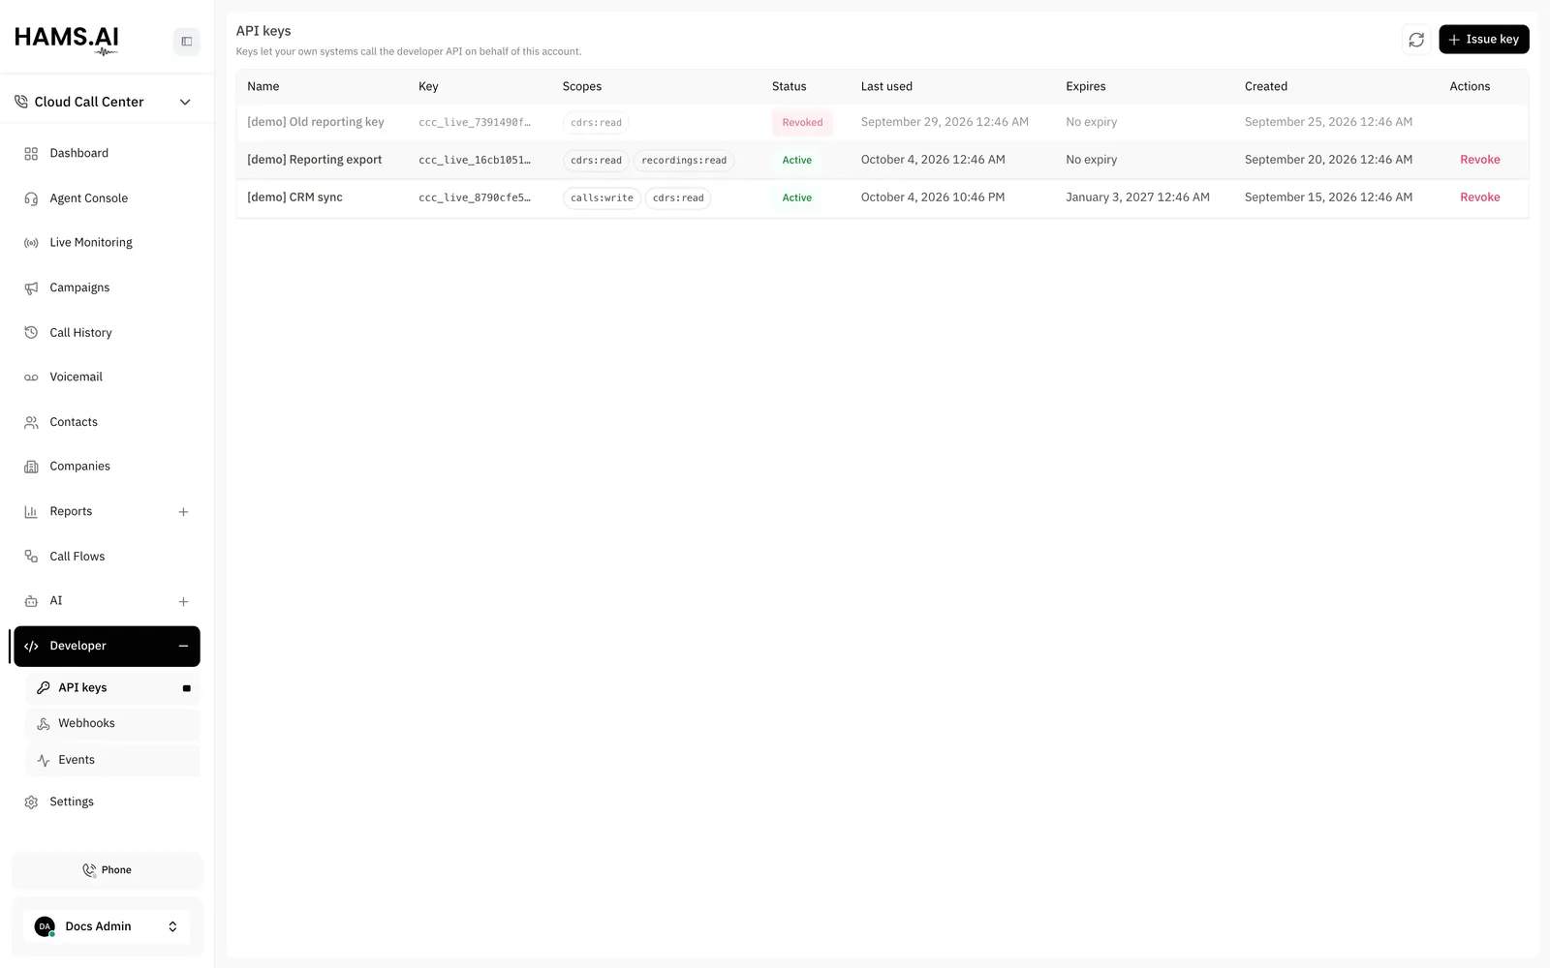Navigate to Voicemail
Screen dimensions: 1550x968
pos(107,378)
